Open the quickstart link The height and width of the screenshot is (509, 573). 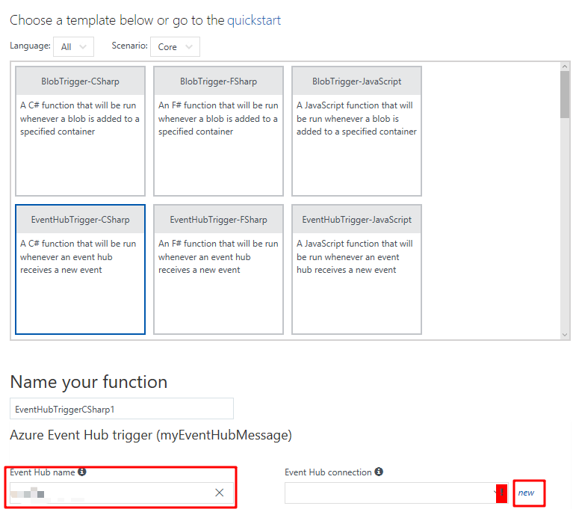coord(254,20)
